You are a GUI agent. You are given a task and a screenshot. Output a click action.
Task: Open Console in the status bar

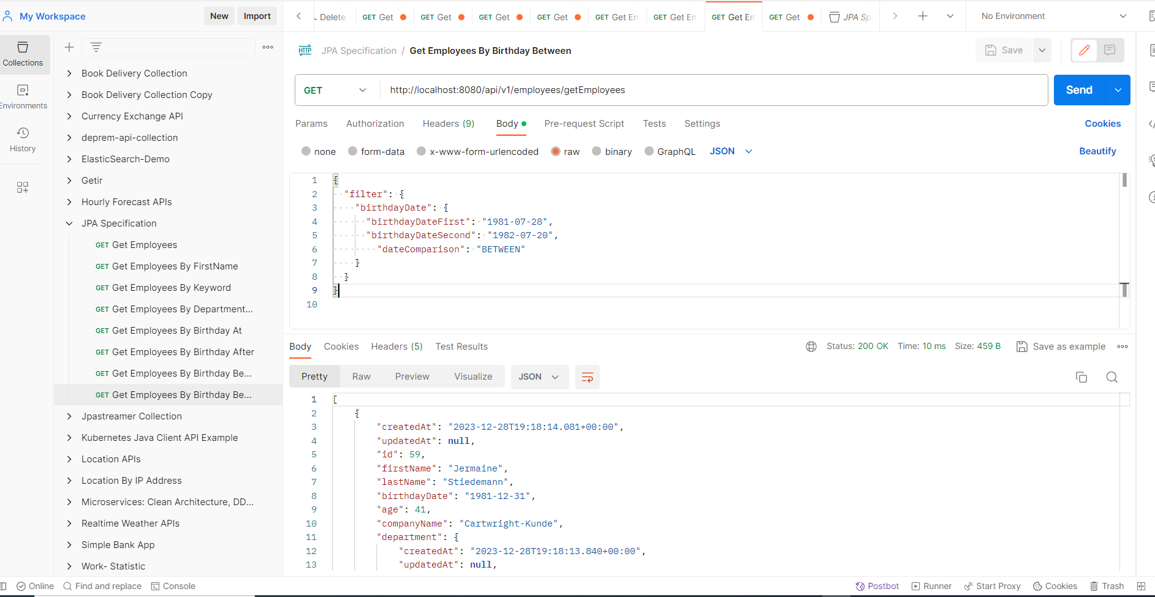pos(173,586)
